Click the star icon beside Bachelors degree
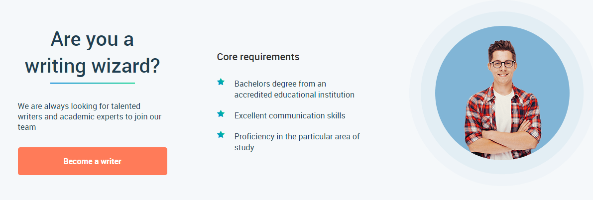The width and height of the screenshot is (593, 200). [x=221, y=82]
